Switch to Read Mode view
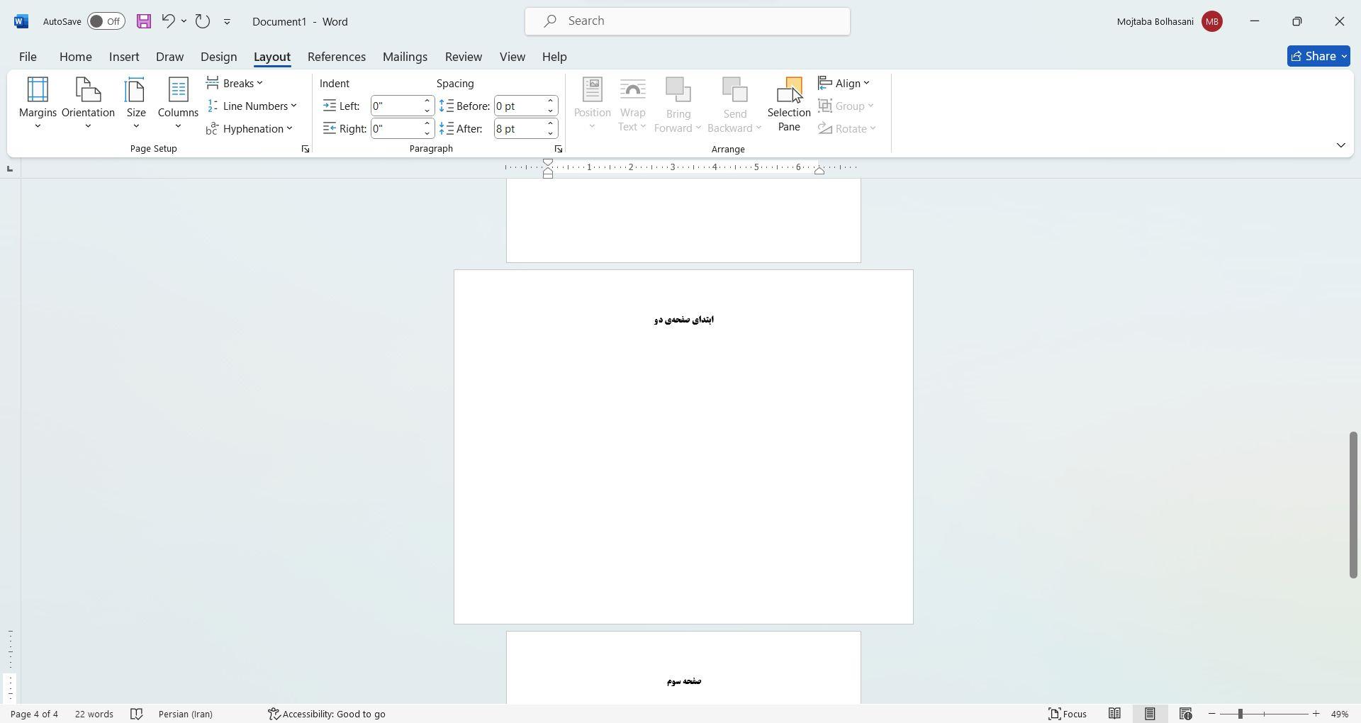This screenshot has height=723, width=1361. (x=1114, y=714)
